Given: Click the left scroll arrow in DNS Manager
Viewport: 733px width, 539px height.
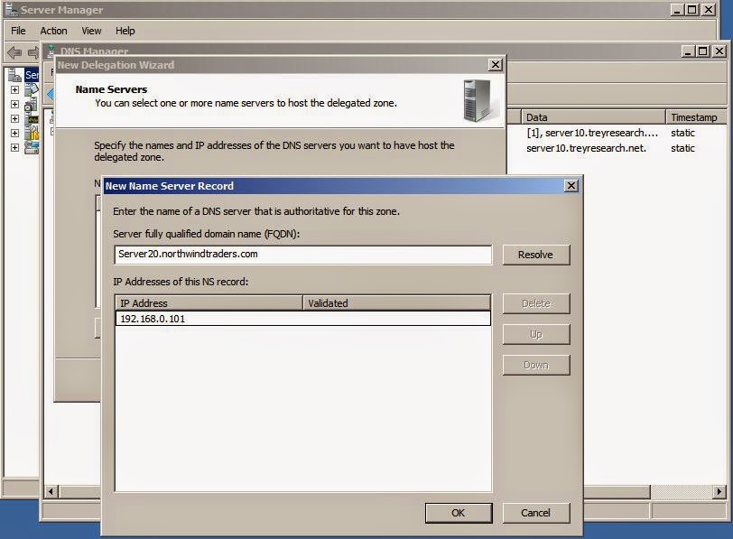Looking at the screenshot, I should [x=51, y=491].
